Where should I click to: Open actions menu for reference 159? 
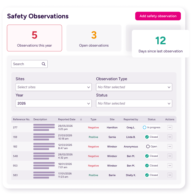click(170, 137)
